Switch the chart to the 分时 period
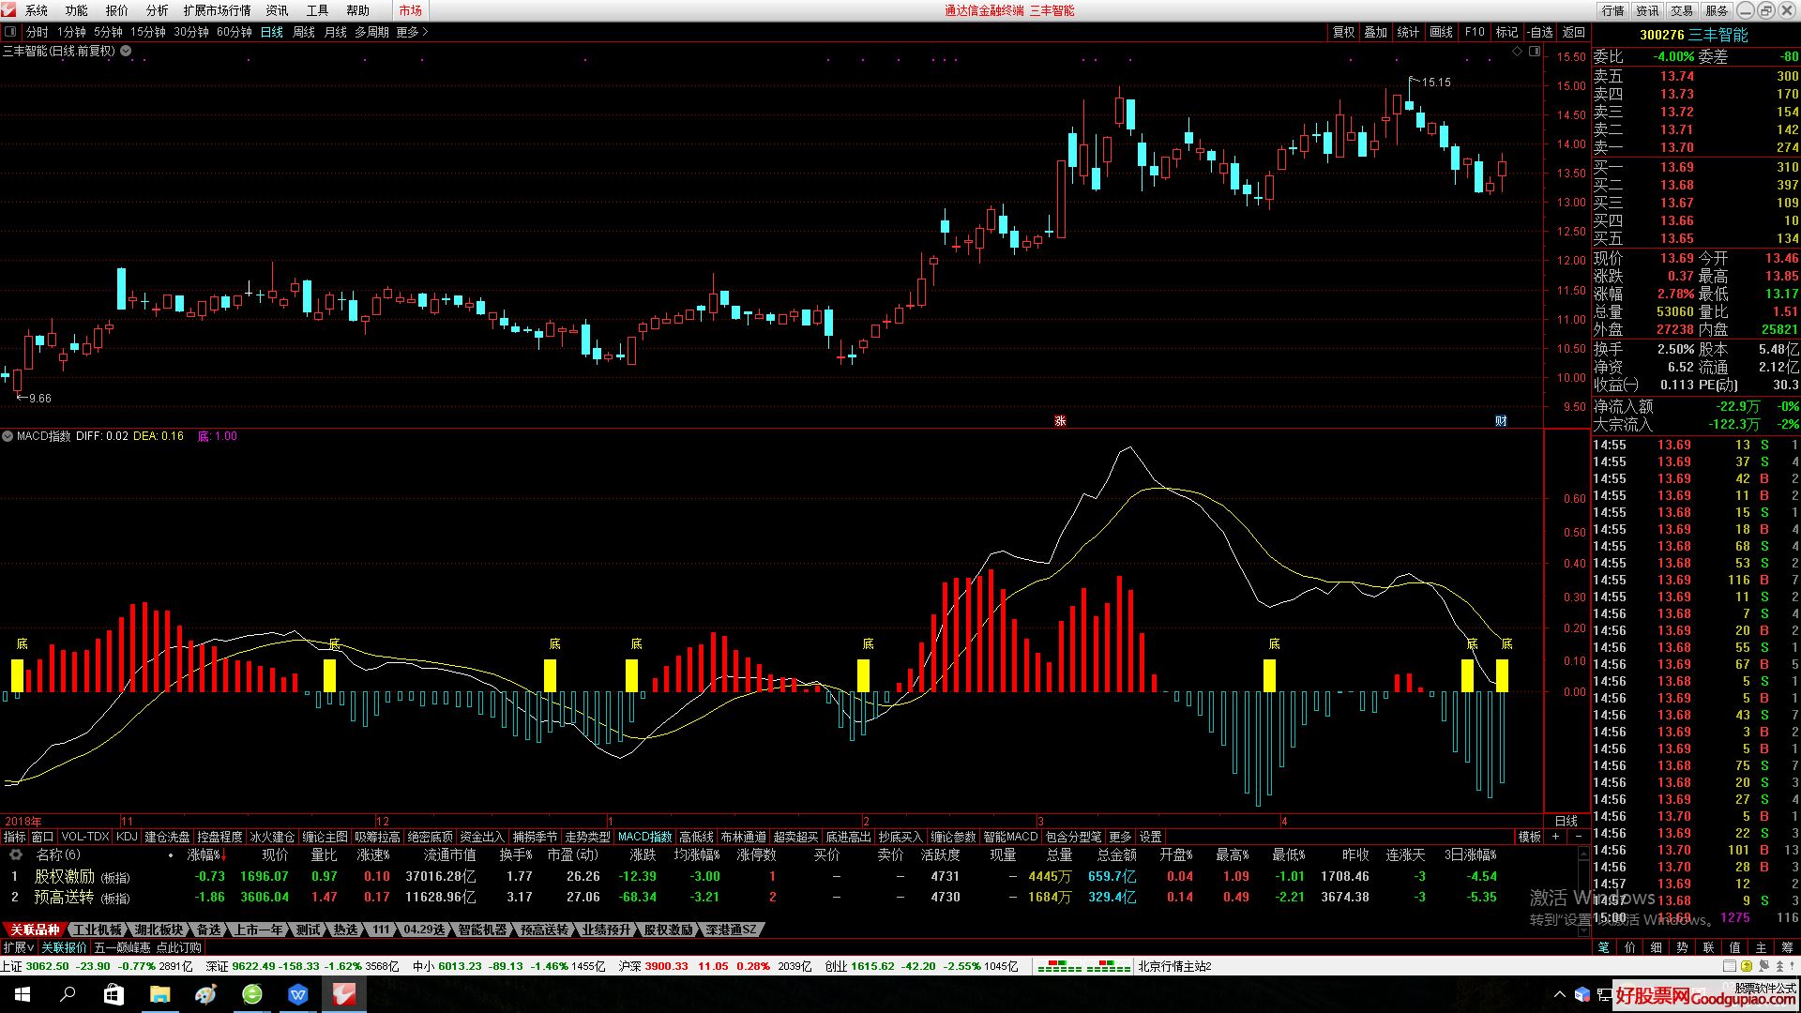1801x1013 pixels. 38,32
